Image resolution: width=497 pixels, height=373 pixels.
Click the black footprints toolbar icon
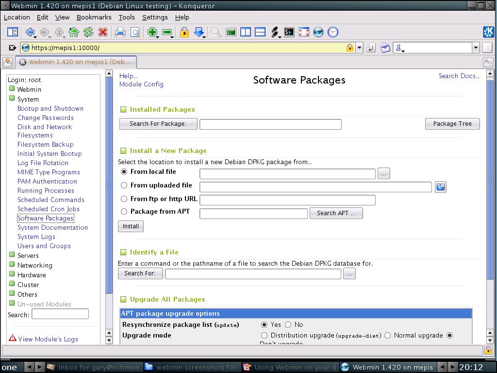[x=275, y=32]
